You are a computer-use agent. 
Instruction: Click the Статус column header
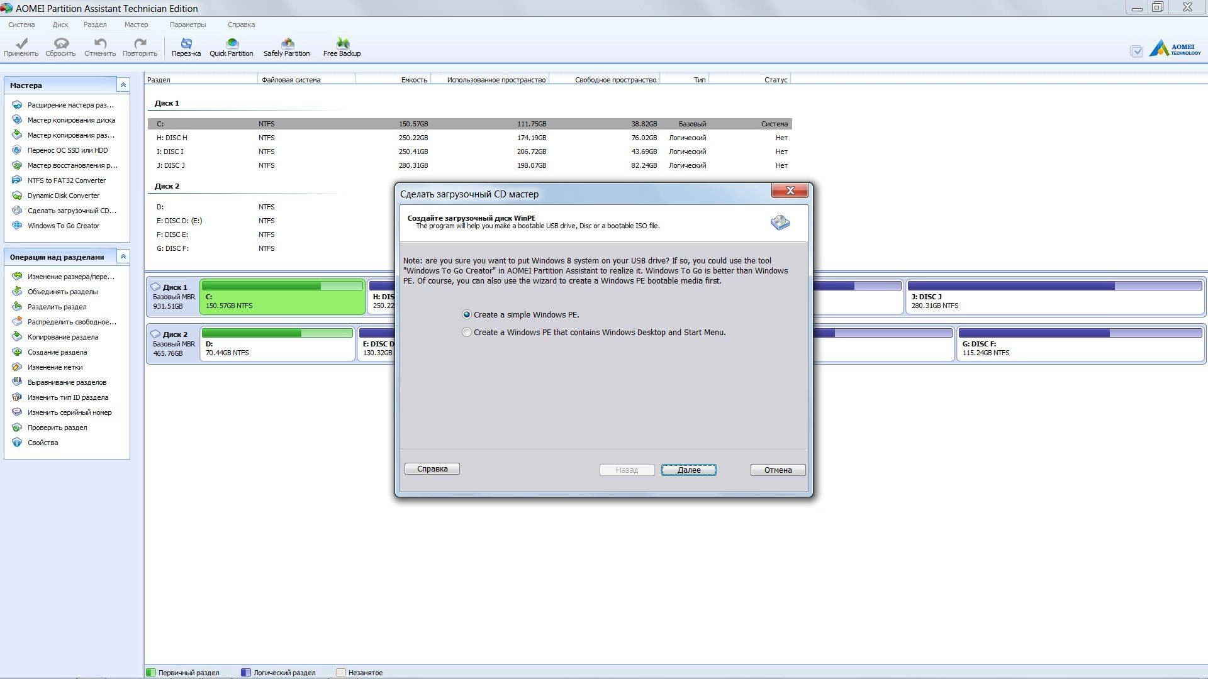[x=750, y=79]
